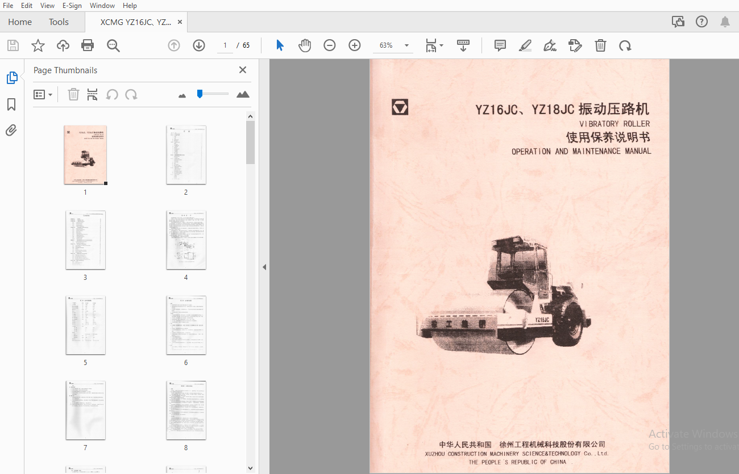Image resolution: width=739 pixels, height=474 pixels.
Task: Switch to the Home tab
Action: point(20,22)
